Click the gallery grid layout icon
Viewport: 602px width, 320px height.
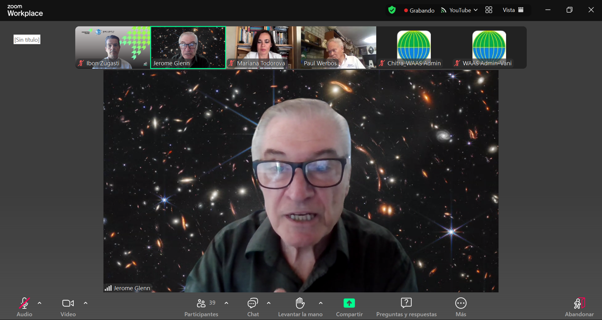pos(489,10)
